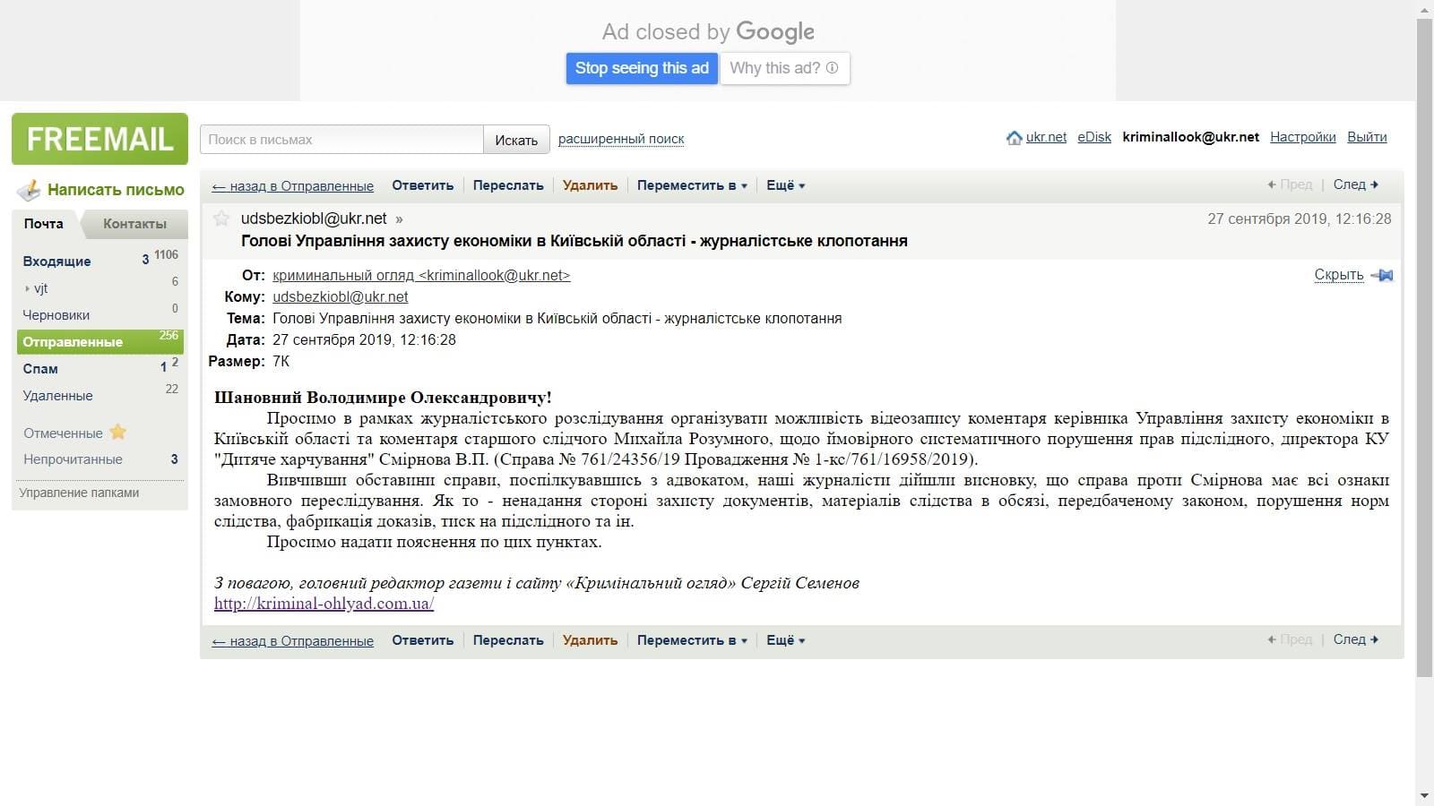Click the Искать search button
1434x806 pixels.
(x=516, y=140)
